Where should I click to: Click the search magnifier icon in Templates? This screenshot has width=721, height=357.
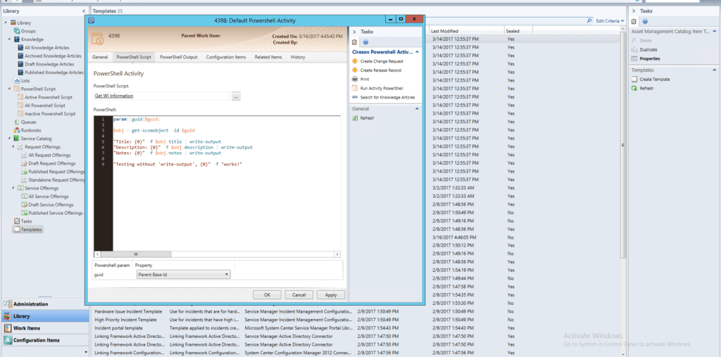[589, 20]
